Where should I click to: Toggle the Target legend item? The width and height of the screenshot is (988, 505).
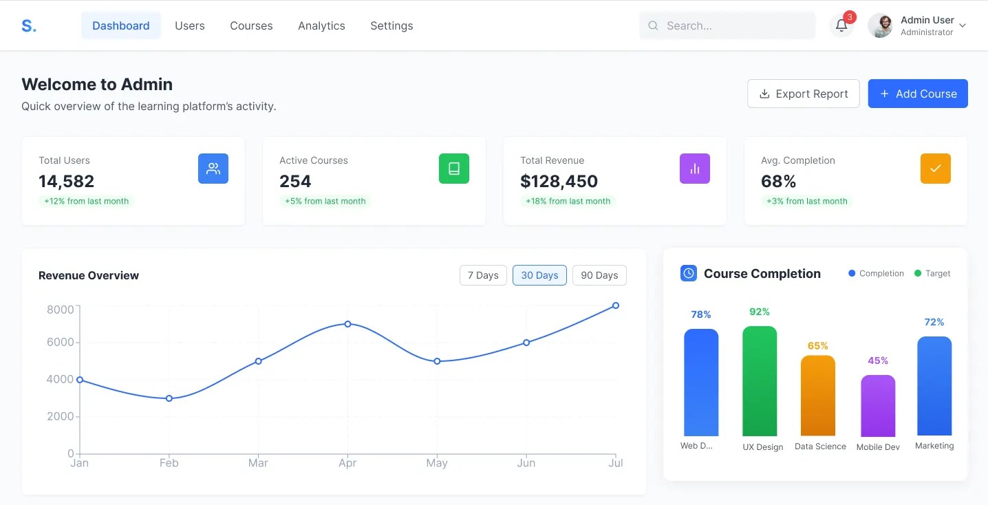pyautogui.click(x=932, y=273)
